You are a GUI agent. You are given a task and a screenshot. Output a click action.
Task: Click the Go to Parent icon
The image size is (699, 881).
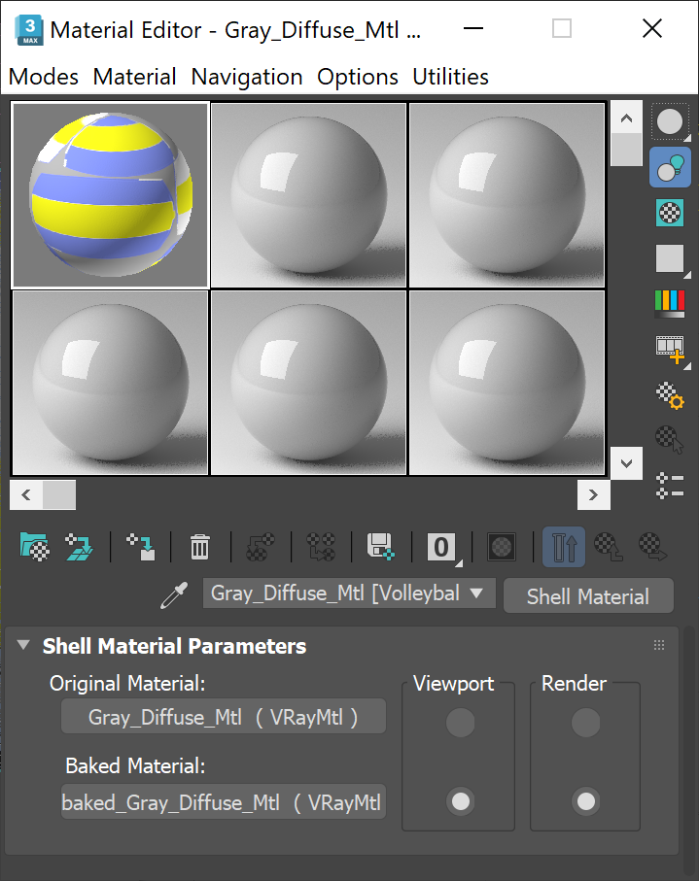pos(609,547)
